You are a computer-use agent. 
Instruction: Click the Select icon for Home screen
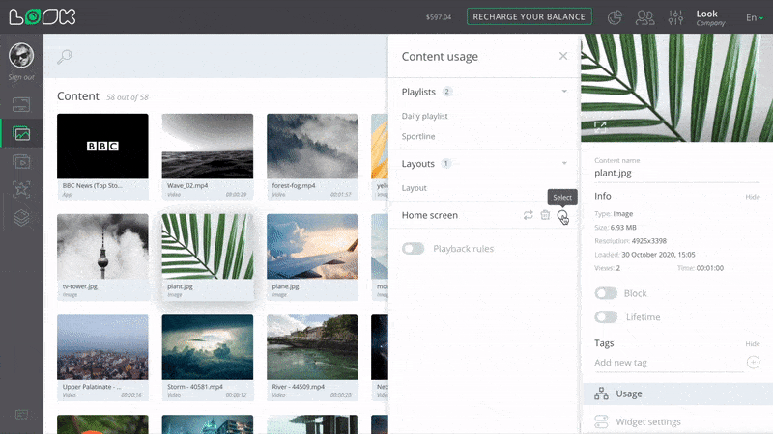[562, 215]
